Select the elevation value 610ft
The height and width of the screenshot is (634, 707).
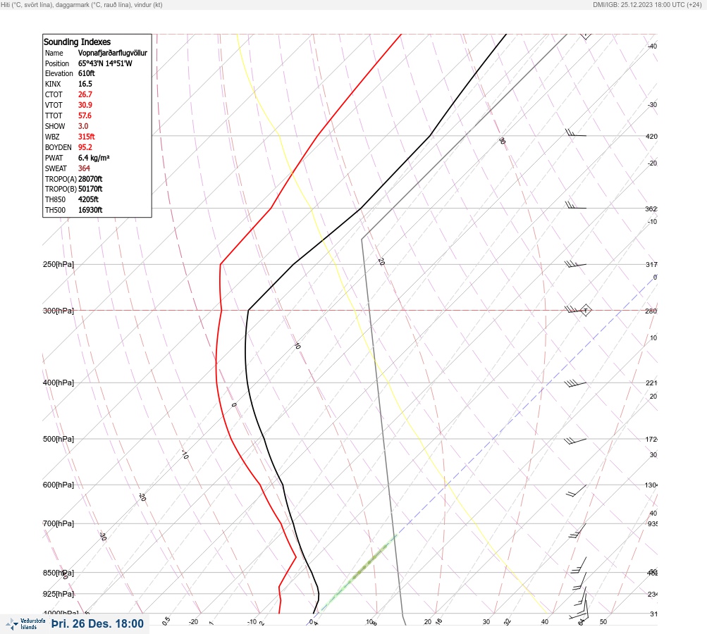point(87,73)
